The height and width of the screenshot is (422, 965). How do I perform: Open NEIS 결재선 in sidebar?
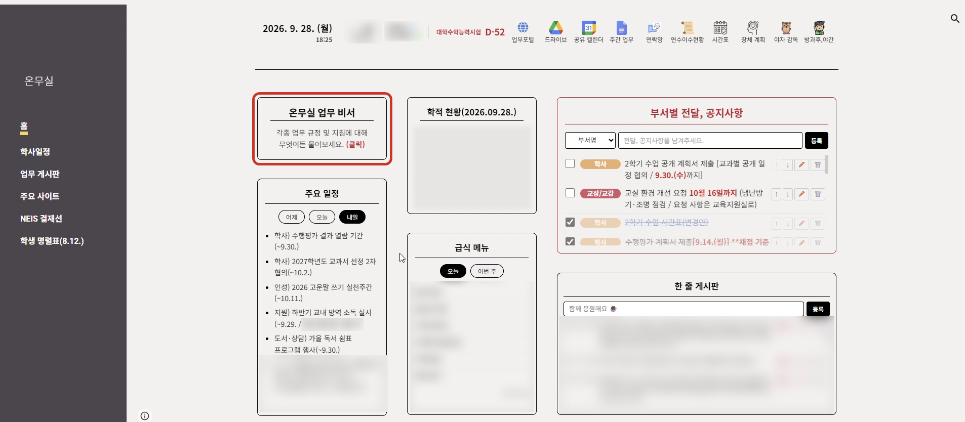41,219
